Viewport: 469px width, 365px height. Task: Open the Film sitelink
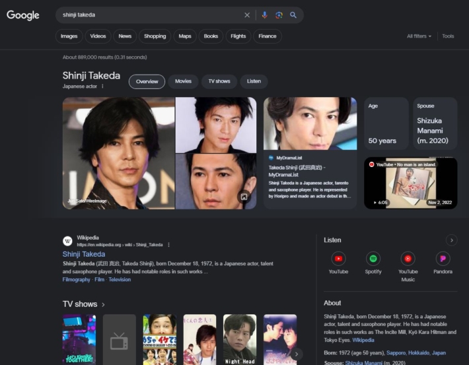coord(99,279)
